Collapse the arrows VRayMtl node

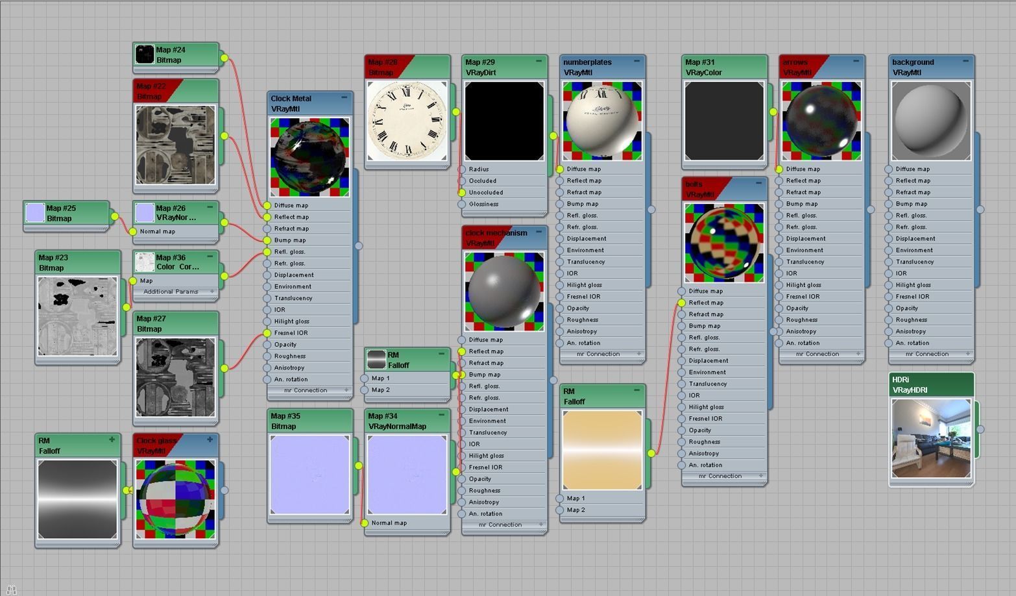[x=856, y=62]
